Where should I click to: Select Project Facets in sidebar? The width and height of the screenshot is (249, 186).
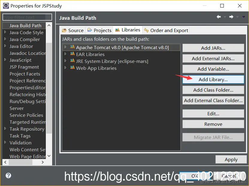pyautogui.click(x=25, y=74)
